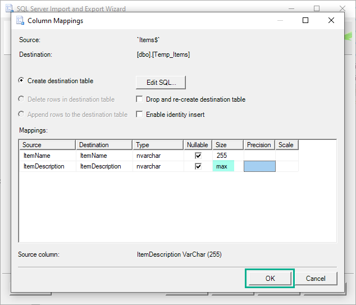The width and height of the screenshot is (356, 305).
Task: Toggle Nullable for ItemDescription row
Action: click(x=198, y=166)
